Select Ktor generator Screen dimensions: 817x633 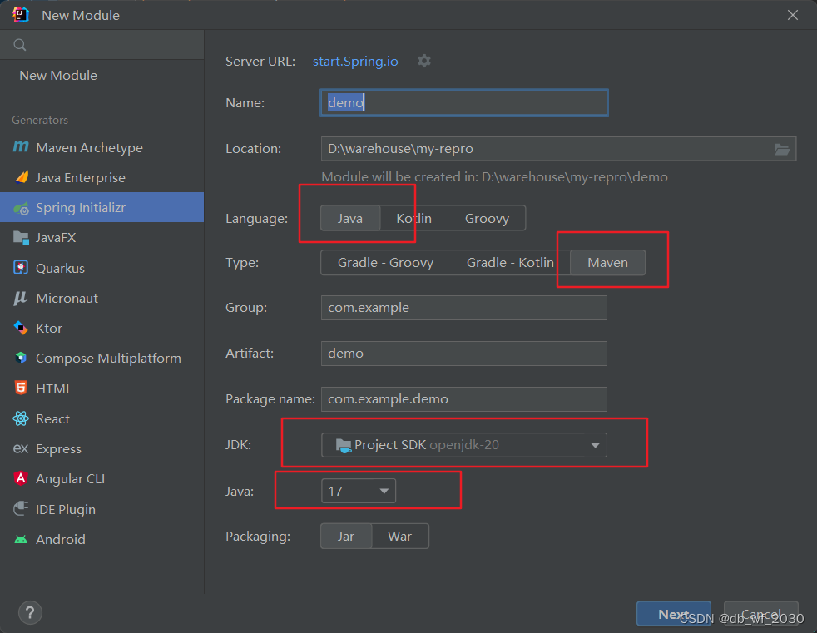(102, 329)
